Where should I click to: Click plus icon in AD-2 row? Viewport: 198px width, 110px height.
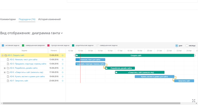(63, 60)
